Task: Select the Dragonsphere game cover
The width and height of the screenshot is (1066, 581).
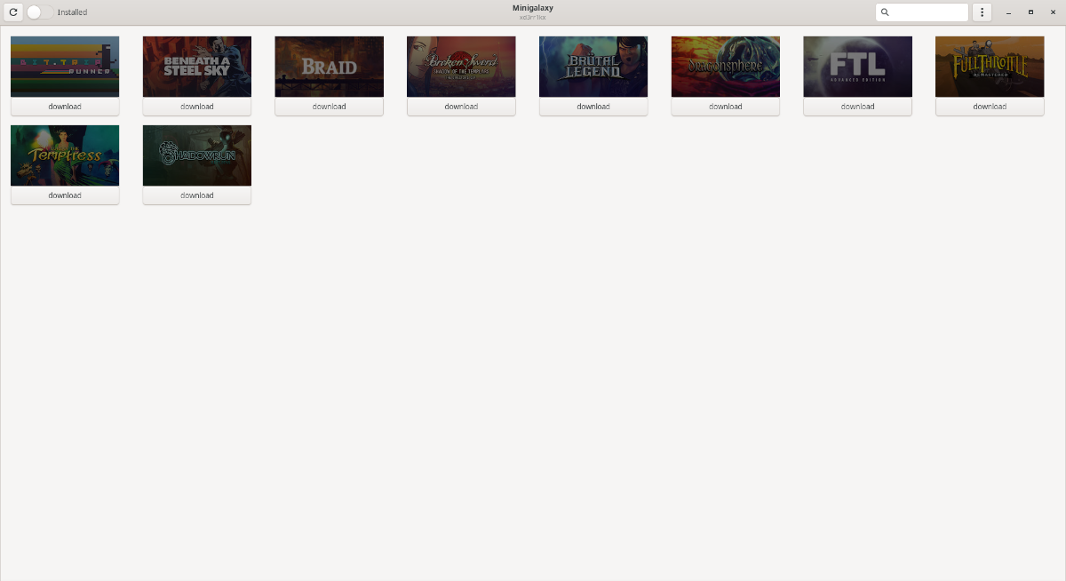Action: point(725,66)
